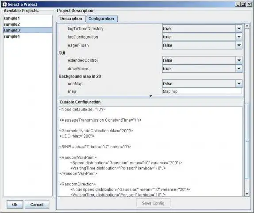Click the useMap label
The height and width of the screenshot is (213, 254).
point(75,84)
